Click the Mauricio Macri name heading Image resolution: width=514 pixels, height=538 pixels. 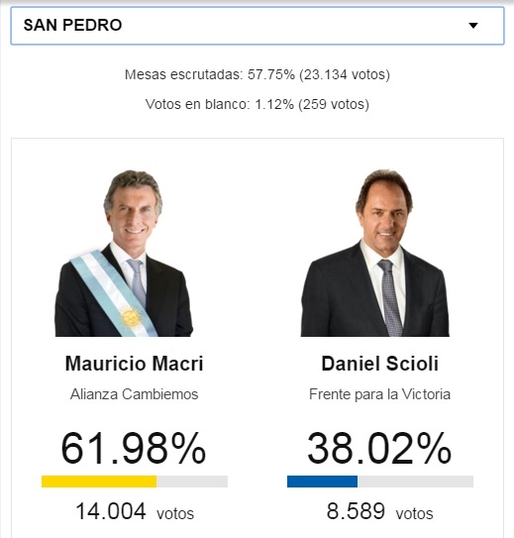[x=134, y=364]
